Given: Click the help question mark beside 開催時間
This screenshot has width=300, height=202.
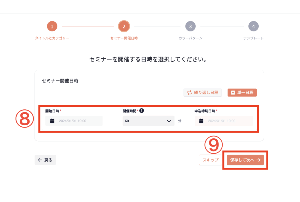Looking at the screenshot, I should (x=142, y=111).
